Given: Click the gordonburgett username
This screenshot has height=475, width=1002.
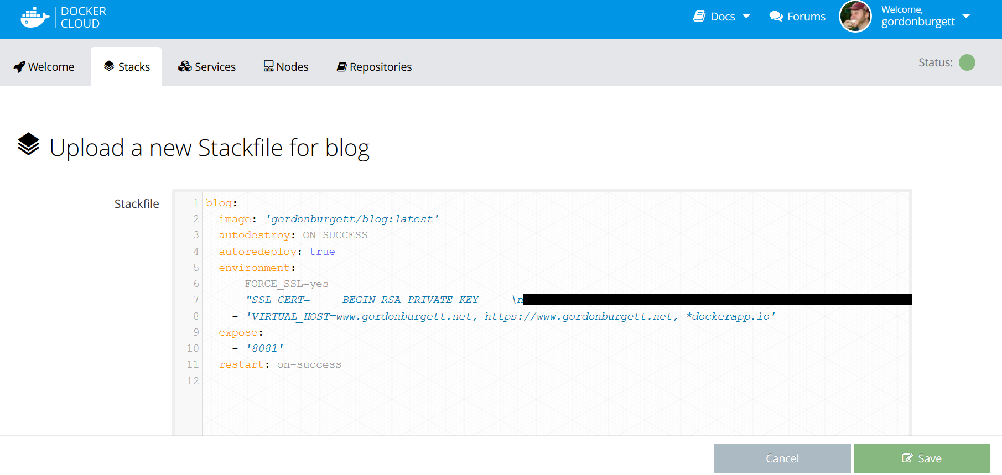Looking at the screenshot, I should point(918,22).
